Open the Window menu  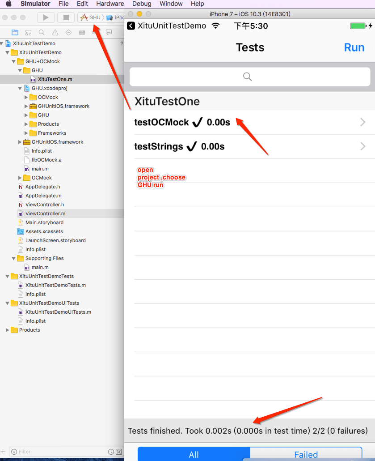point(171,4)
